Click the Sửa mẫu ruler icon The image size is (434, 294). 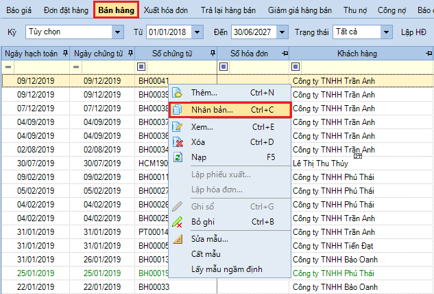coord(178,238)
